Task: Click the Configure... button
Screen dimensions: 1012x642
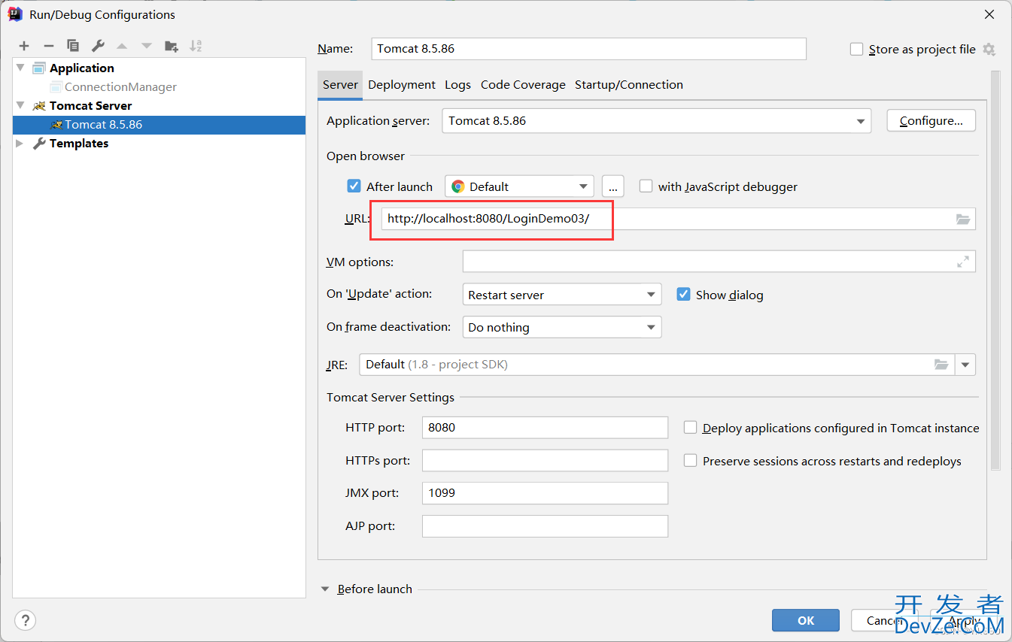Action: coord(931,121)
